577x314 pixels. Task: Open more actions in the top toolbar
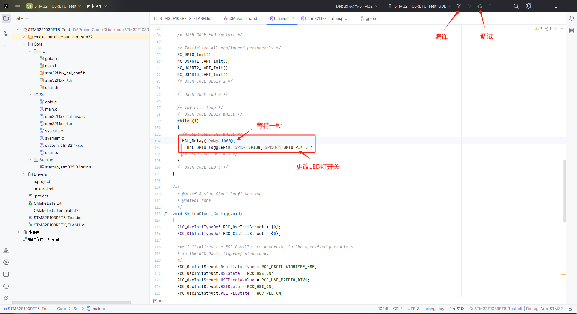tap(490, 6)
